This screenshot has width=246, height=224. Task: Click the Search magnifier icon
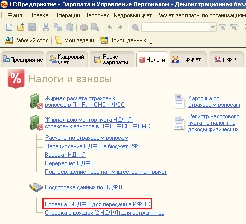[x=135, y=27]
